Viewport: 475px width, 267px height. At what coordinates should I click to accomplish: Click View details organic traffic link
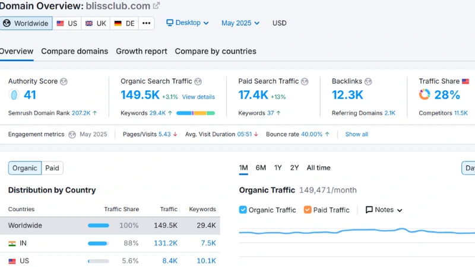(198, 97)
